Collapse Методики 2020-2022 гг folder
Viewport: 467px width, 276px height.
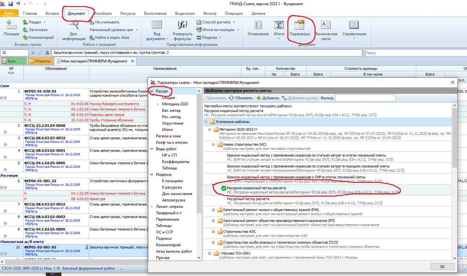point(209,129)
